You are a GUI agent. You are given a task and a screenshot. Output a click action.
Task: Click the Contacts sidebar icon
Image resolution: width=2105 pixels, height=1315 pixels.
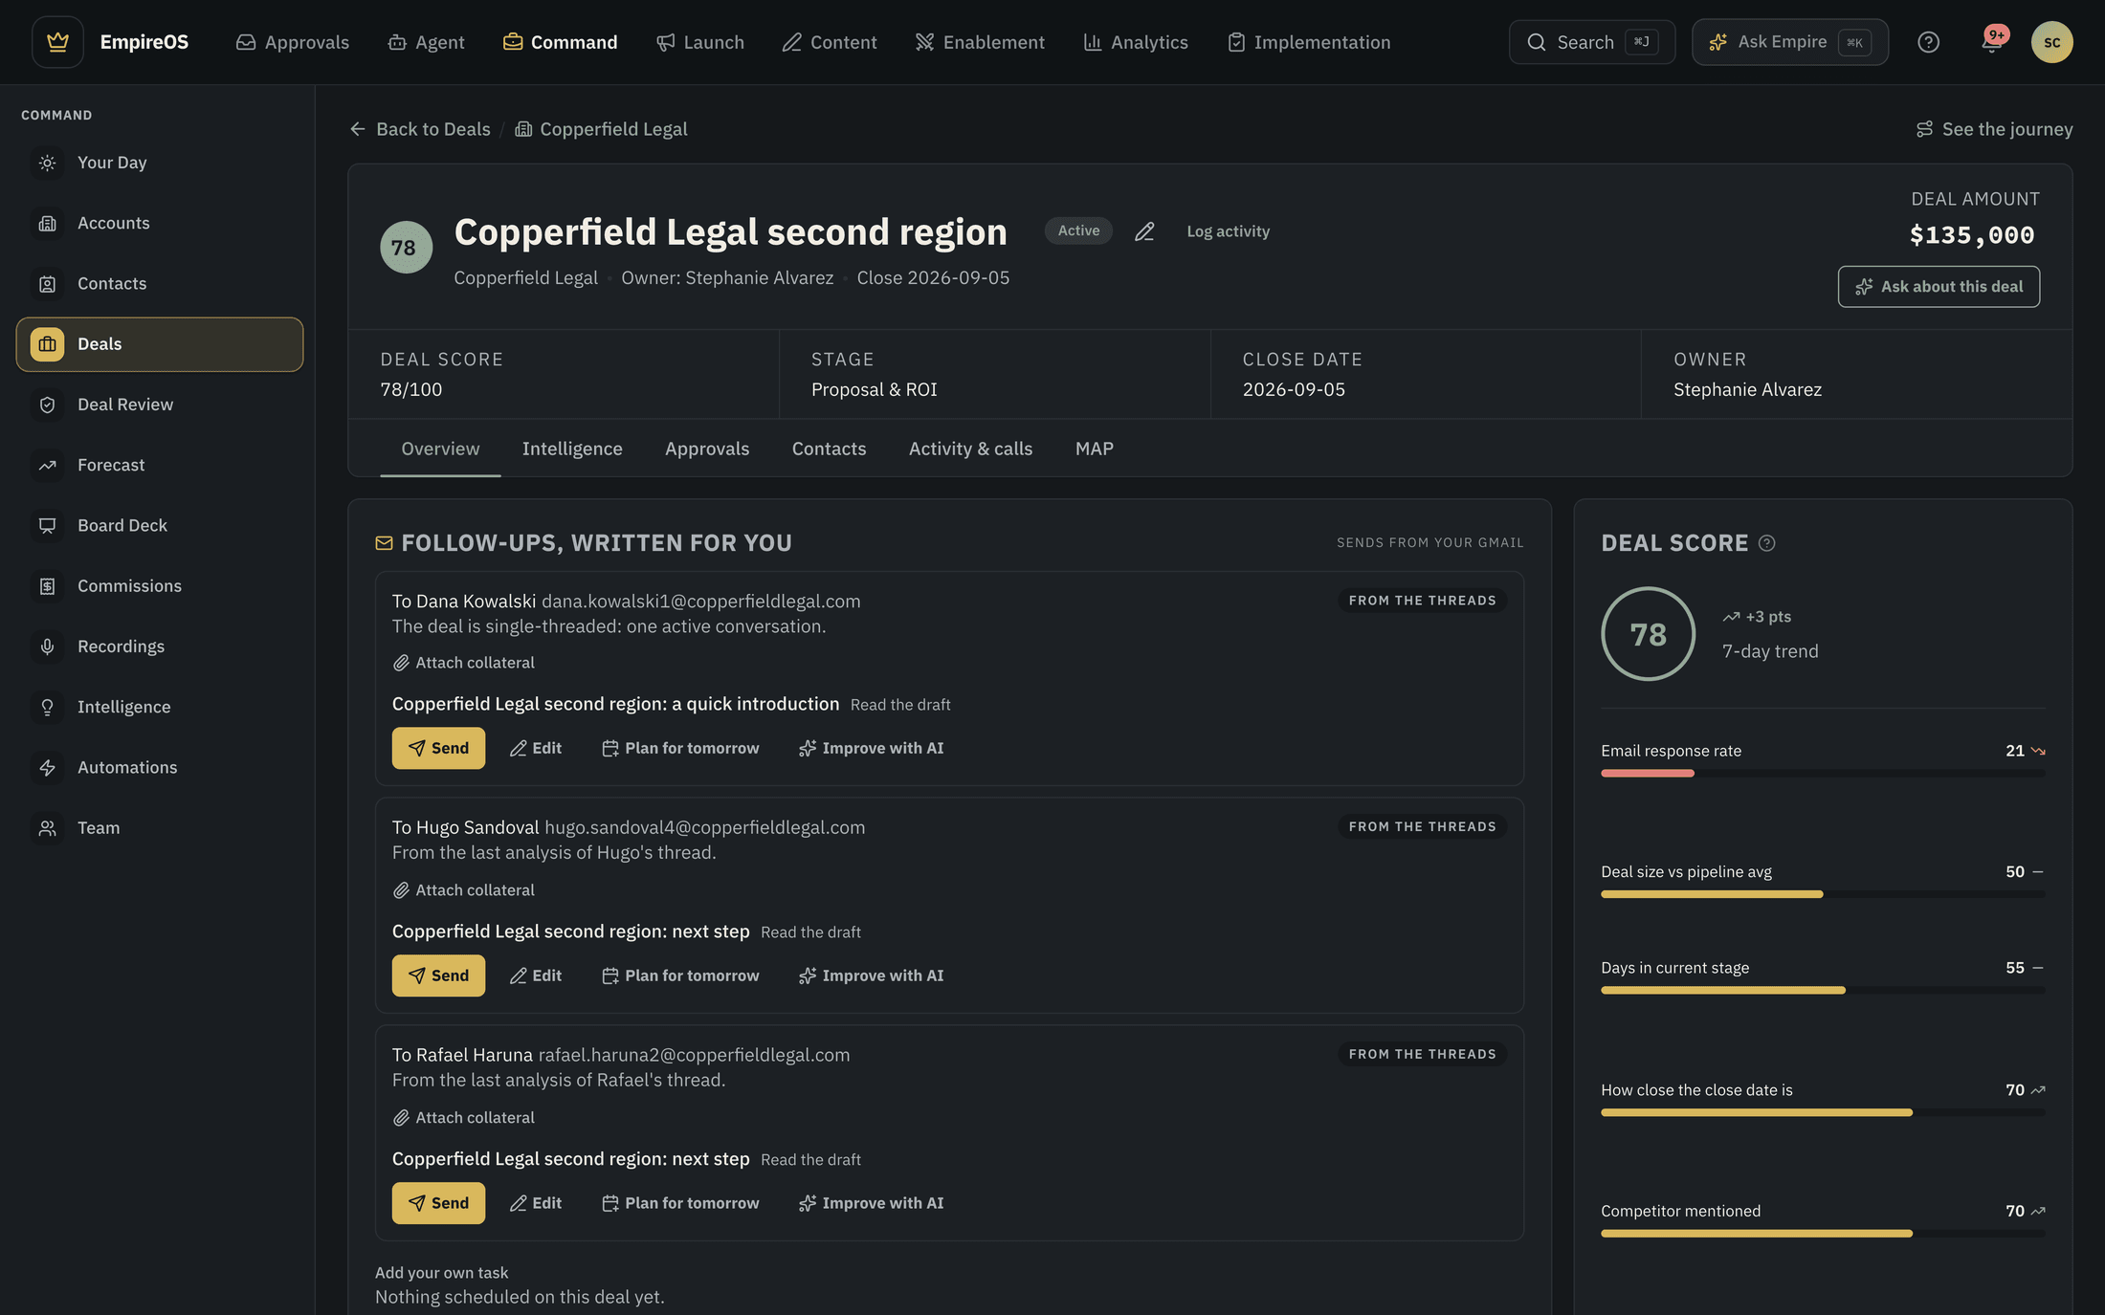point(47,284)
